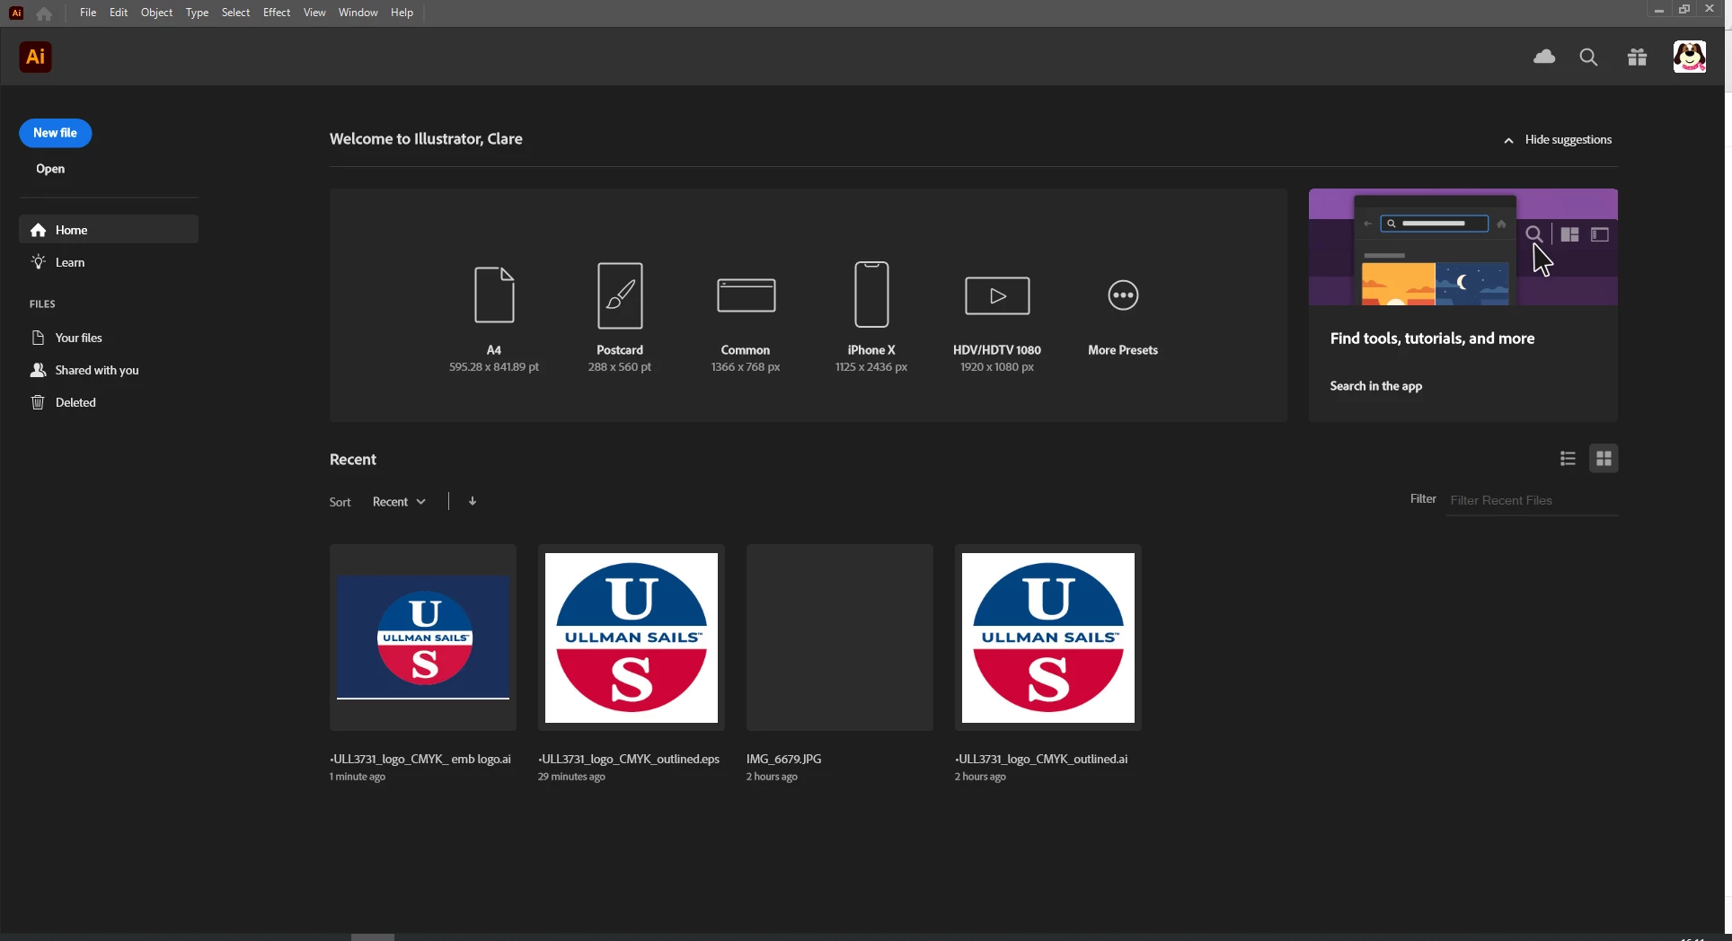Open the View menu
Image resolution: width=1732 pixels, height=941 pixels.
[x=314, y=13]
